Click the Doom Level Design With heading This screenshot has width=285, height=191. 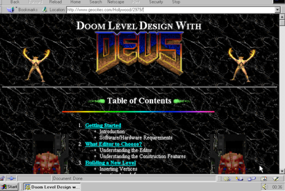139,26
